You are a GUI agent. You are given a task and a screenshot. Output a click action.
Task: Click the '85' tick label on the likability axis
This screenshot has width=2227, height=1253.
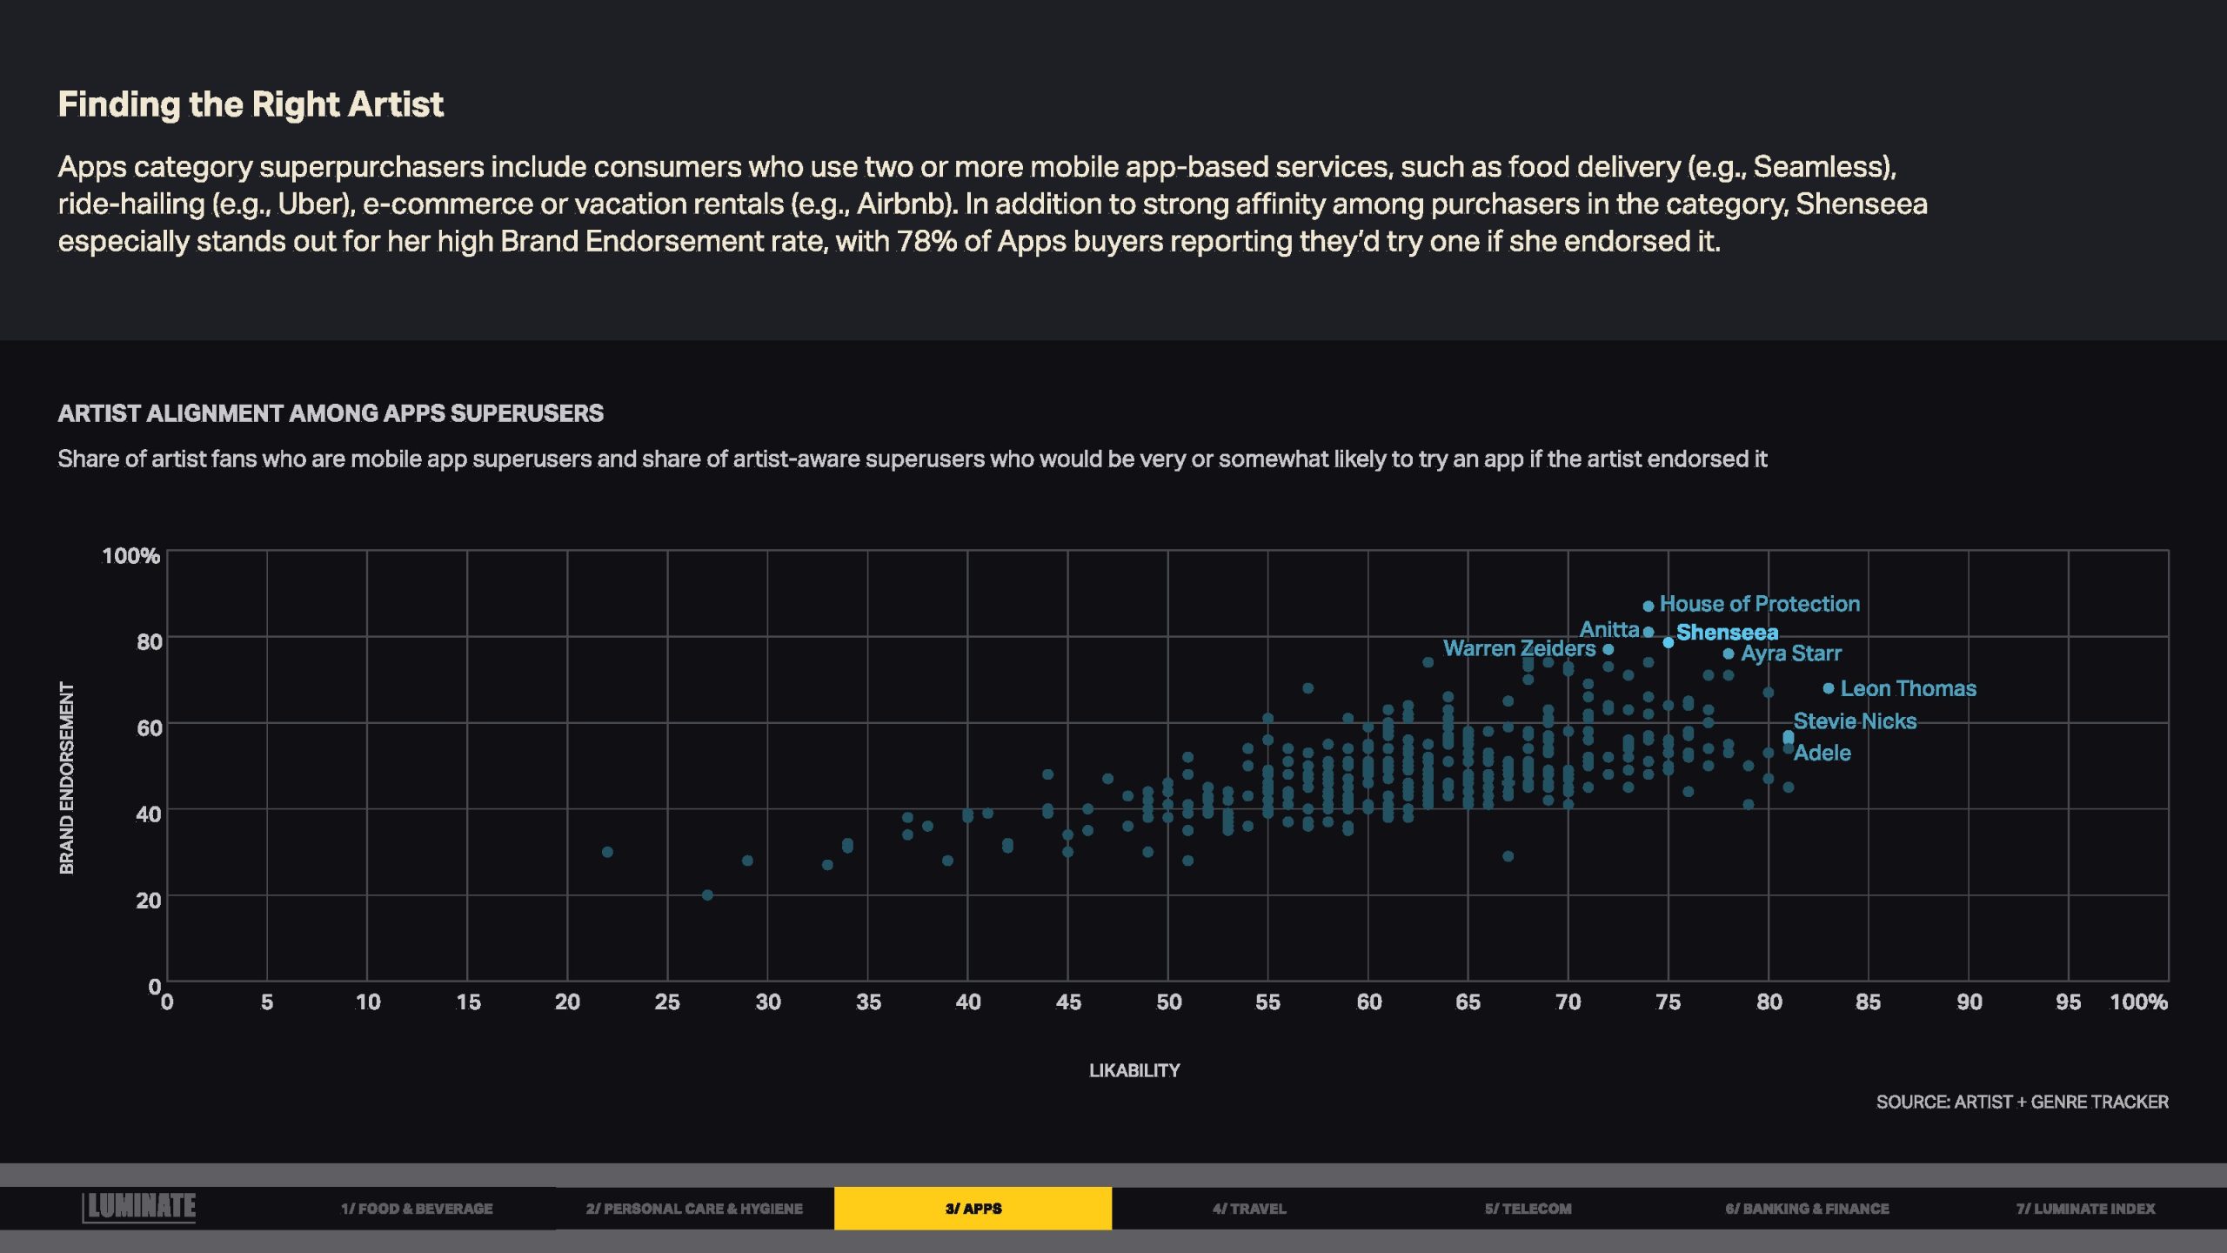point(1868,1002)
